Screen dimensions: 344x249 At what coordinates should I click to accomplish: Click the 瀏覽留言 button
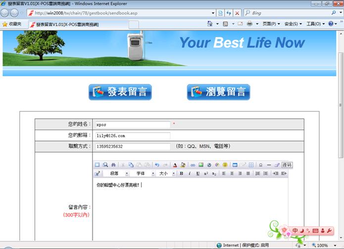point(218,92)
